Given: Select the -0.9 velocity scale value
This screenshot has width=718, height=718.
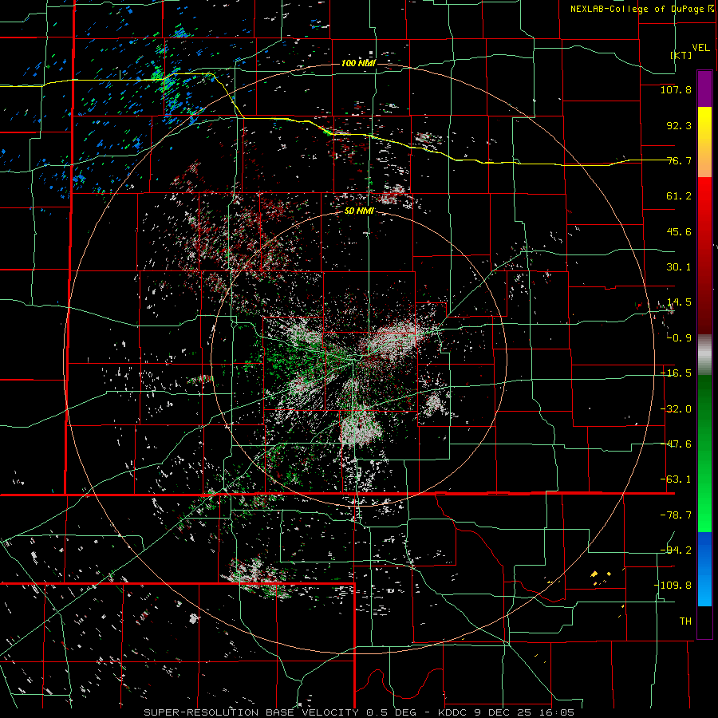Looking at the screenshot, I should 679,338.
